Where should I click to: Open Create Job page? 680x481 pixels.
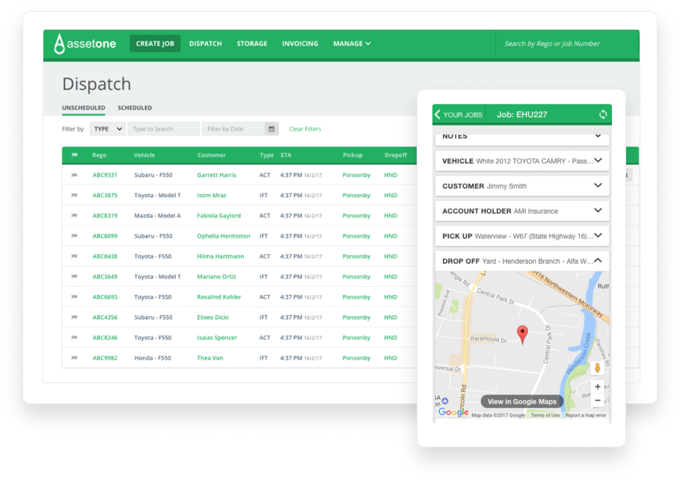(155, 44)
